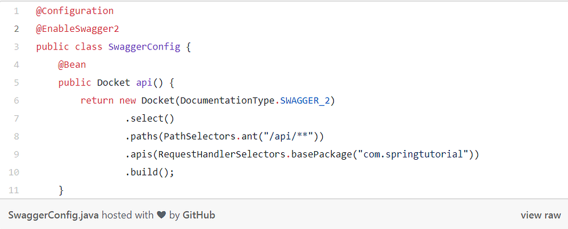Click the @Configuration annotation text
The width and height of the screenshot is (568, 229).
(74, 11)
